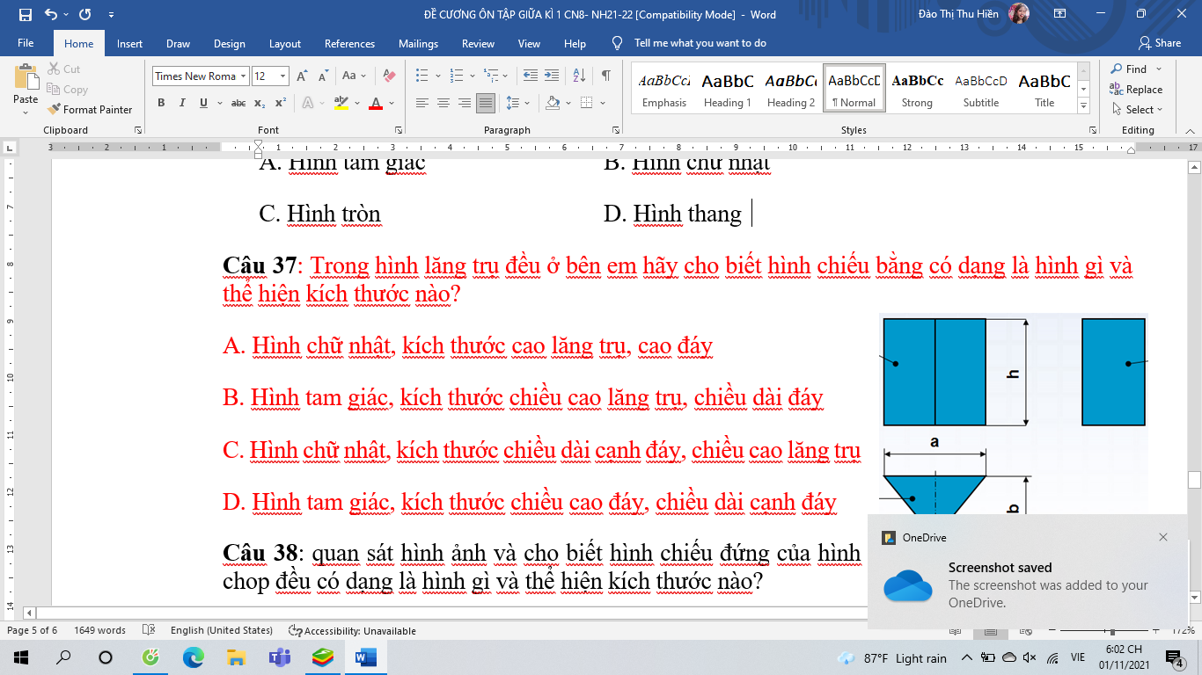
Task: Align text to the right
Action: point(465,103)
